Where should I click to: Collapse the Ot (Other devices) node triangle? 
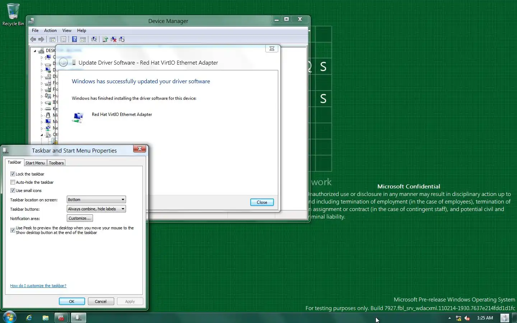(42, 135)
